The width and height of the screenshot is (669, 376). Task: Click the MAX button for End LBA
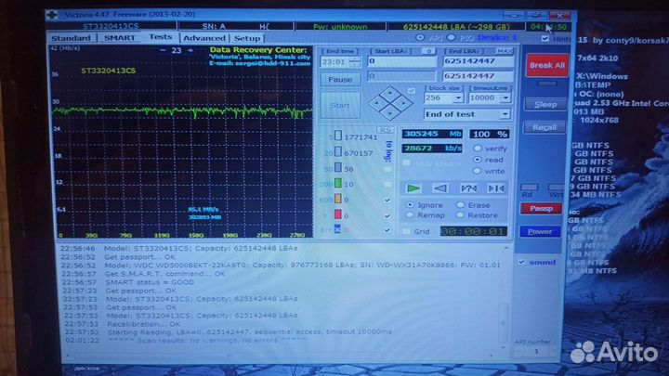tap(505, 50)
